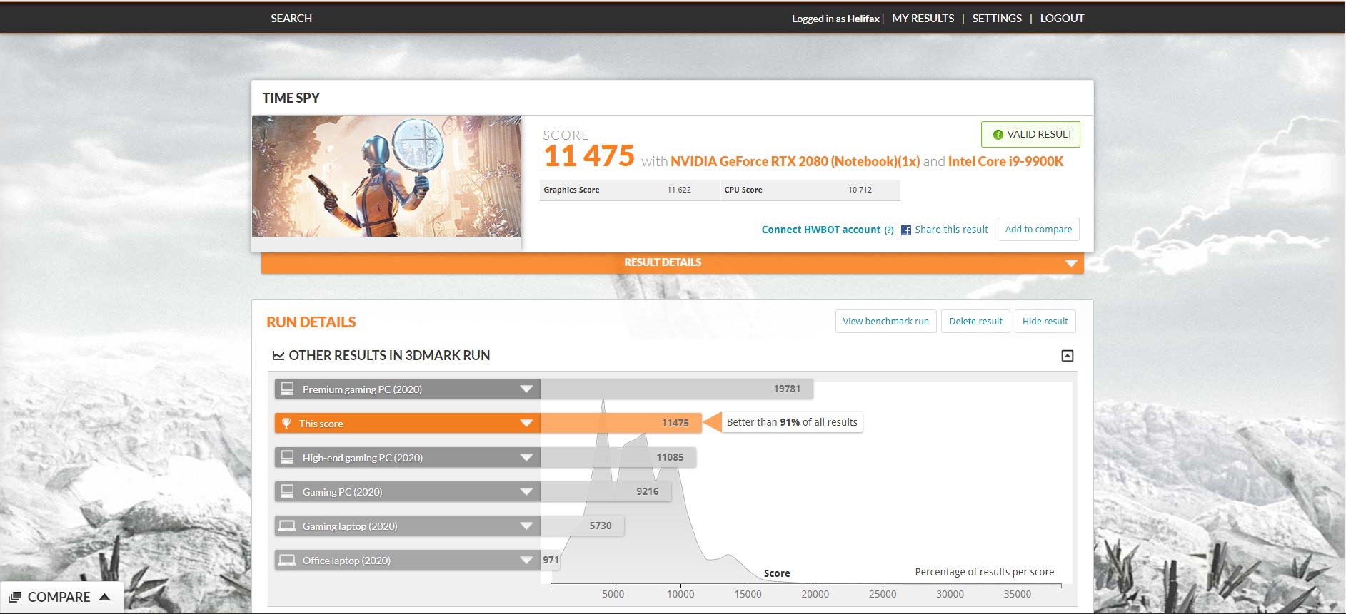Click the HWBOT help question mark
The image size is (1346, 614).
tap(889, 230)
